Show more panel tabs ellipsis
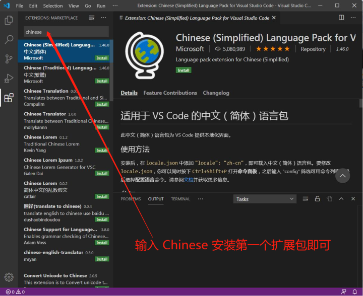This screenshot has width=363, height=296. 201,199
